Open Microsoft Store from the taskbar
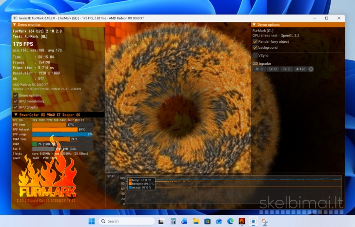This screenshot has width=355, height=227. pos(207,221)
